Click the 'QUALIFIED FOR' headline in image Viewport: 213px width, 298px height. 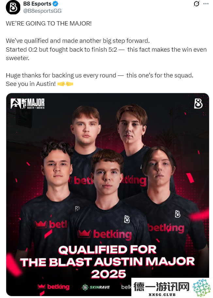coord(107,250)
